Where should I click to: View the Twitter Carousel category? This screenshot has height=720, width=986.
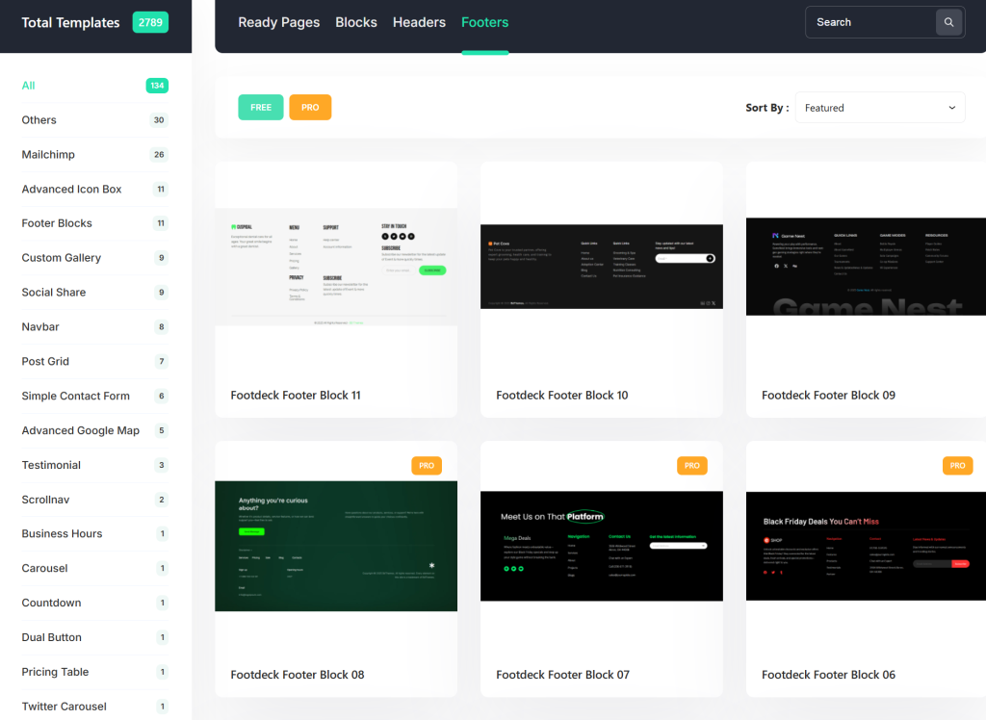click(x=94, y=707)
